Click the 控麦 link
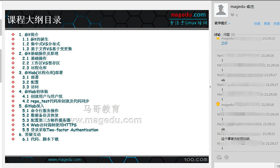 (257, 24)
